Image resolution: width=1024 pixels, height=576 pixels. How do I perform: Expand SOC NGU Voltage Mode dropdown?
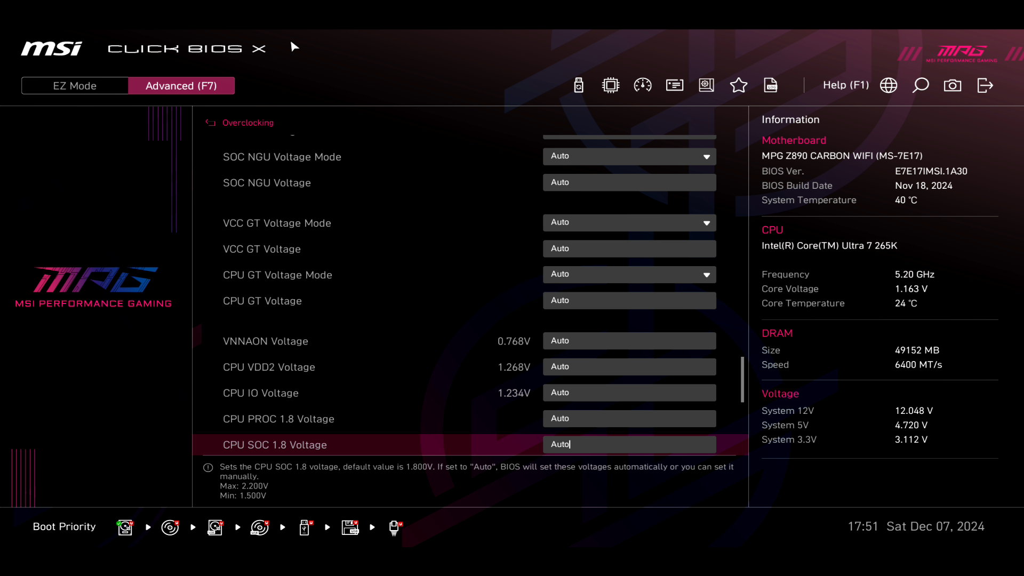click(x=629, y=156)
